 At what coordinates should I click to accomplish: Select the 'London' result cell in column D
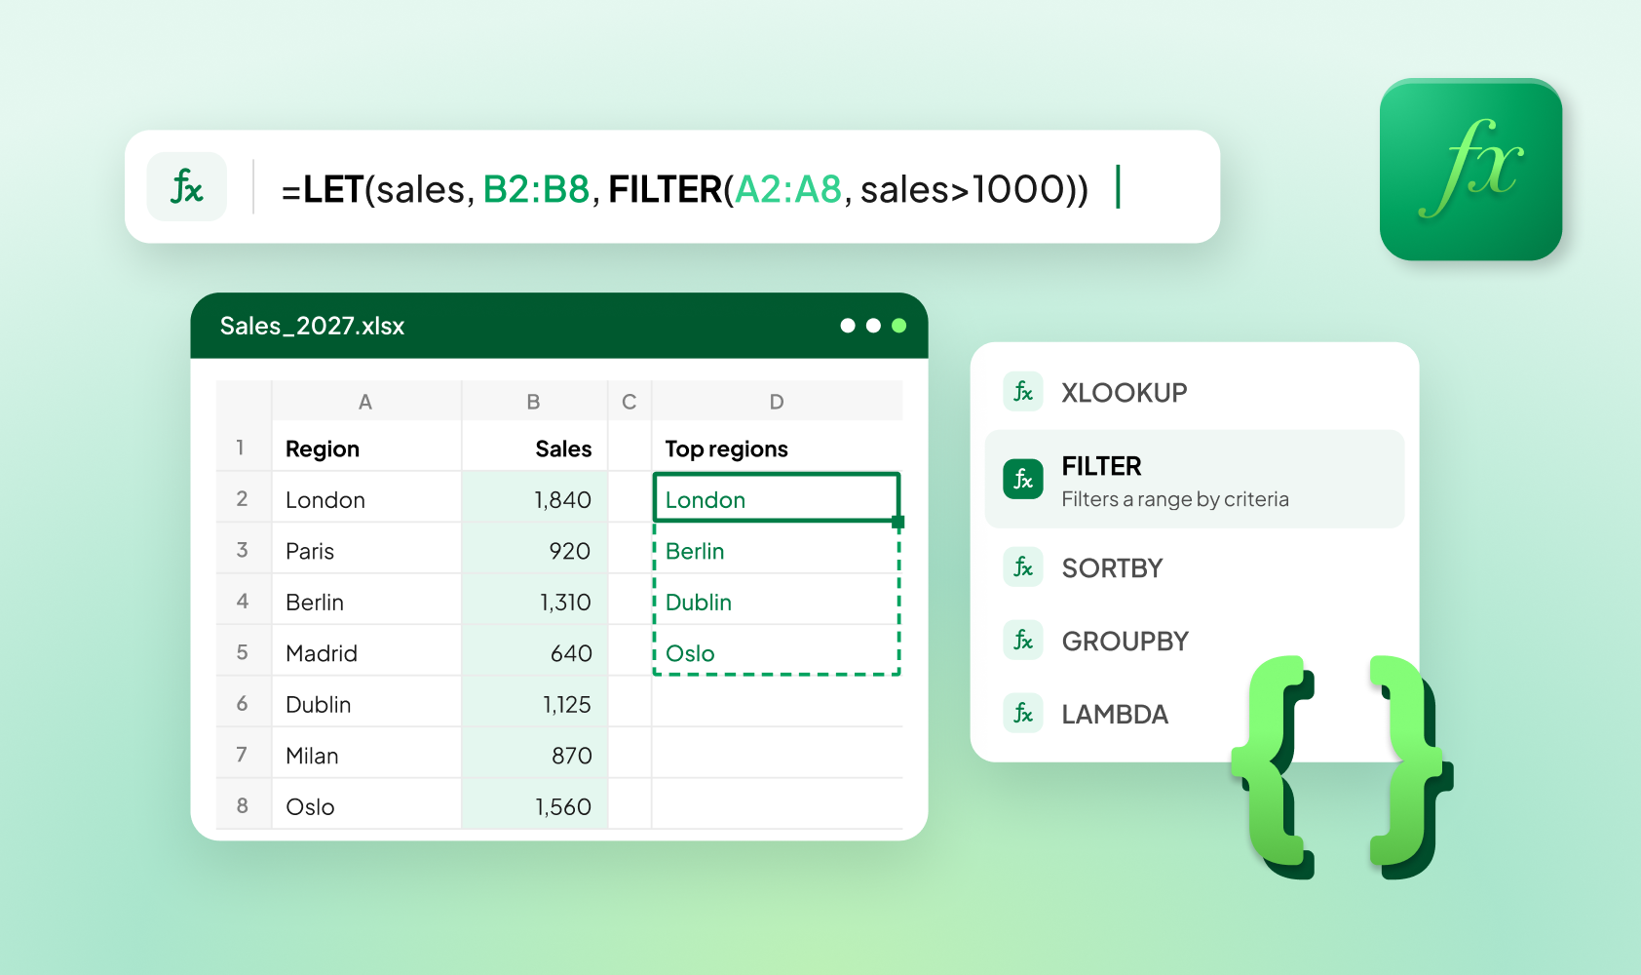(x=777, y=497)
